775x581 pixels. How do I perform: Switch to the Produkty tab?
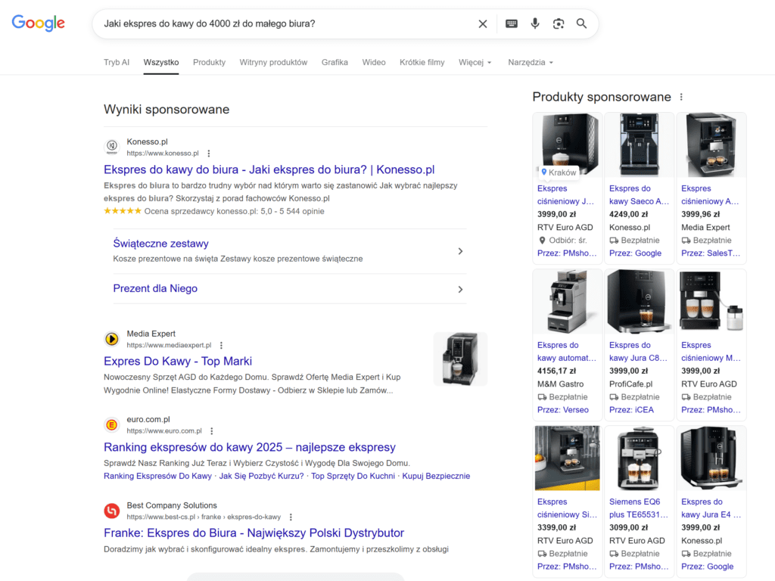209,62
